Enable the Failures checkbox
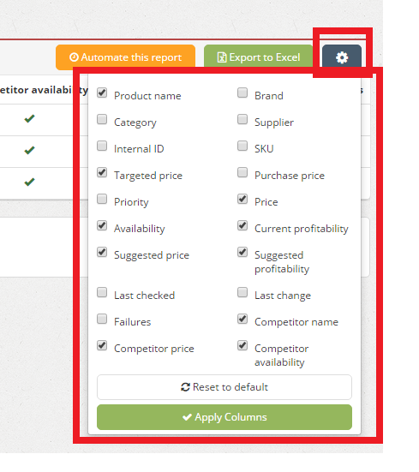Image resolution: width=419 pixels, height=472 pixels. [102, 319]
